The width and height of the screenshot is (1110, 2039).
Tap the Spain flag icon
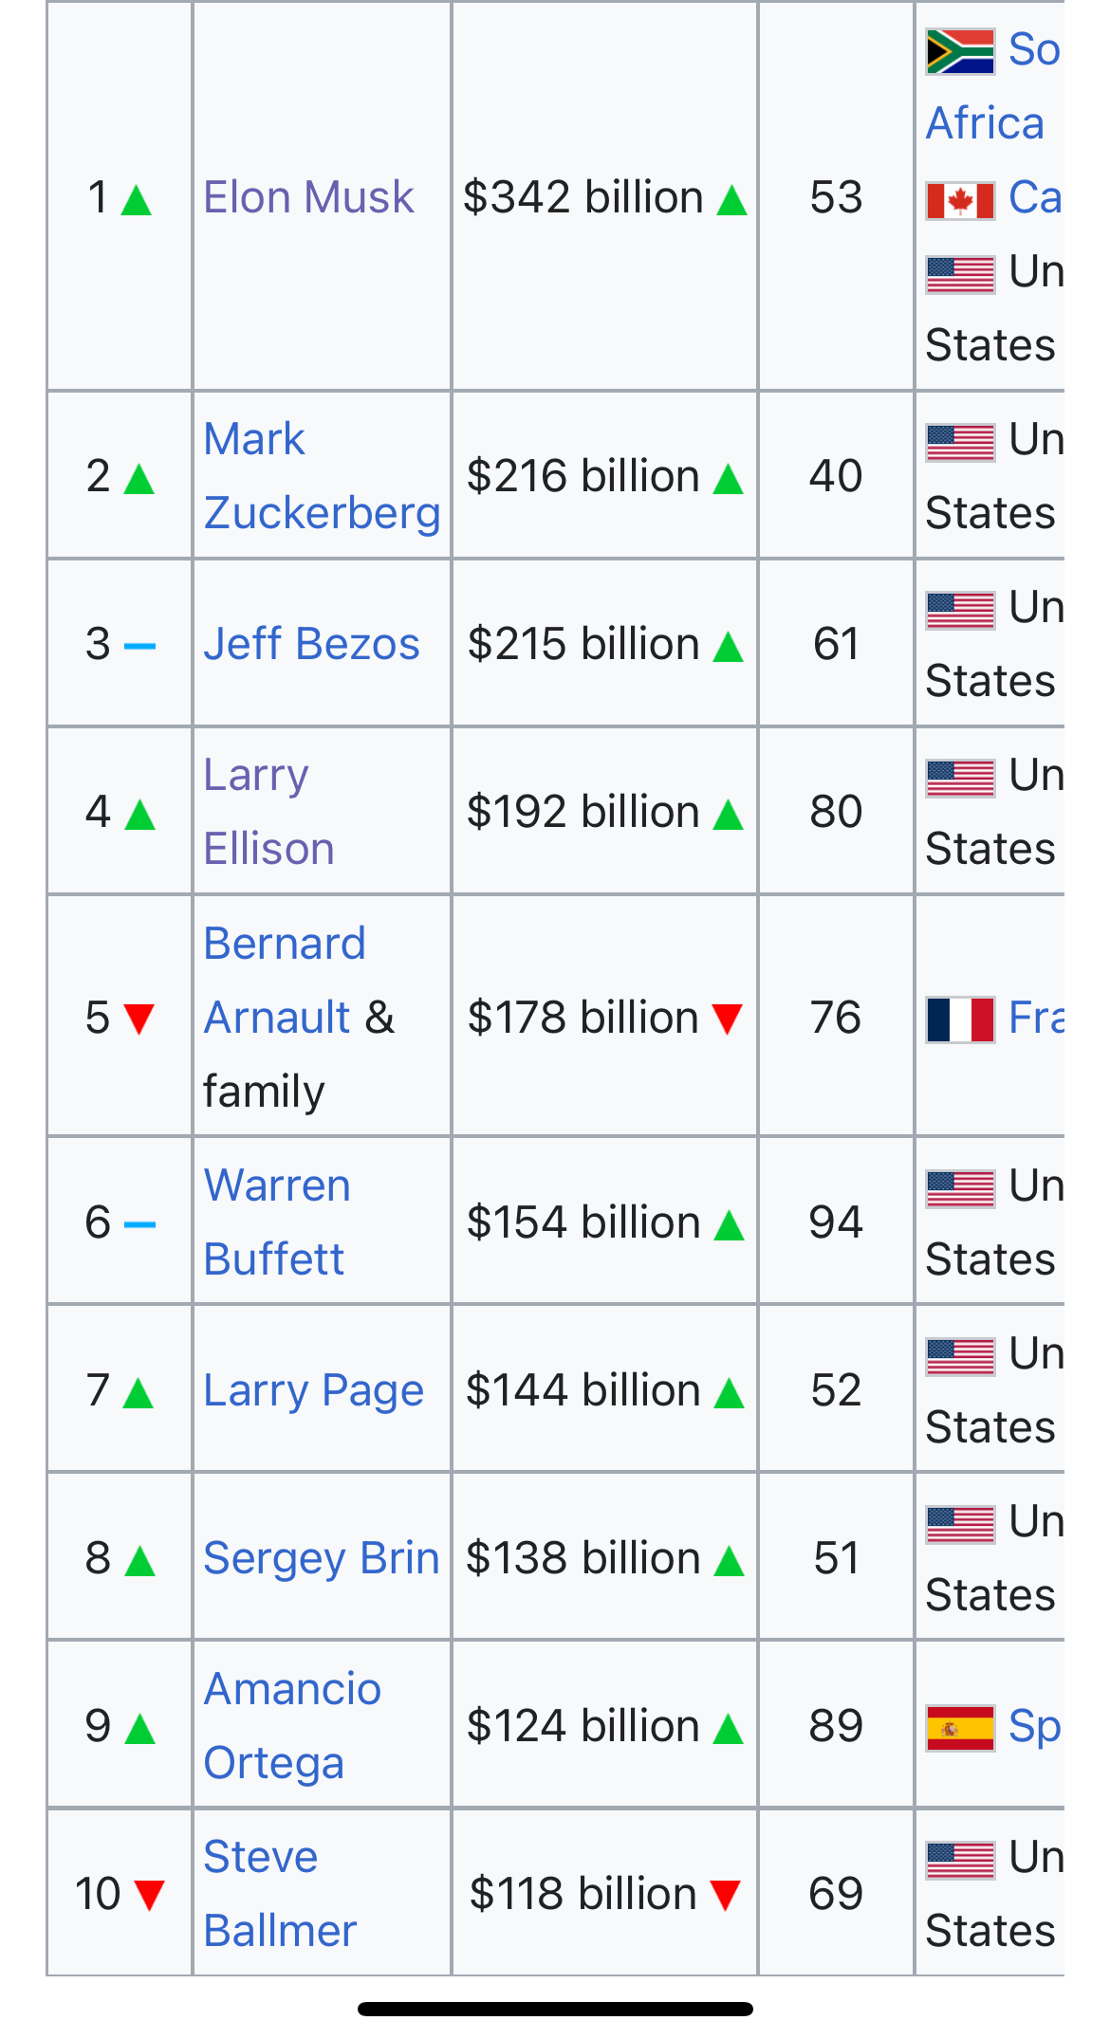coord(959,1728)
